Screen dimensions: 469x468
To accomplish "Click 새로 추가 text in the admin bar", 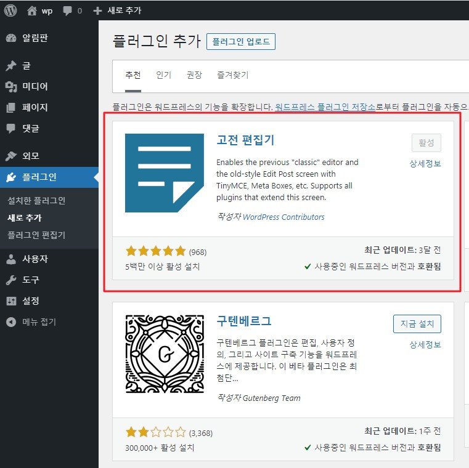I will click(124, 10).
